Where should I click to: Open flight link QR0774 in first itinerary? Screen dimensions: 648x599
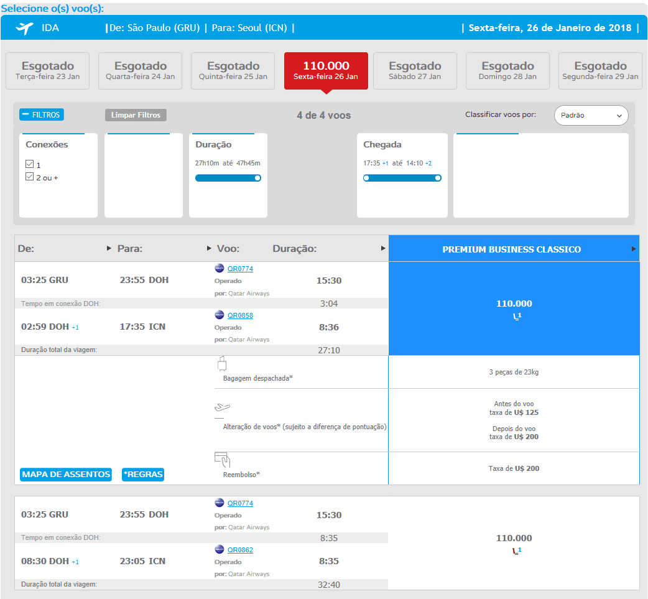click(240, 269)
